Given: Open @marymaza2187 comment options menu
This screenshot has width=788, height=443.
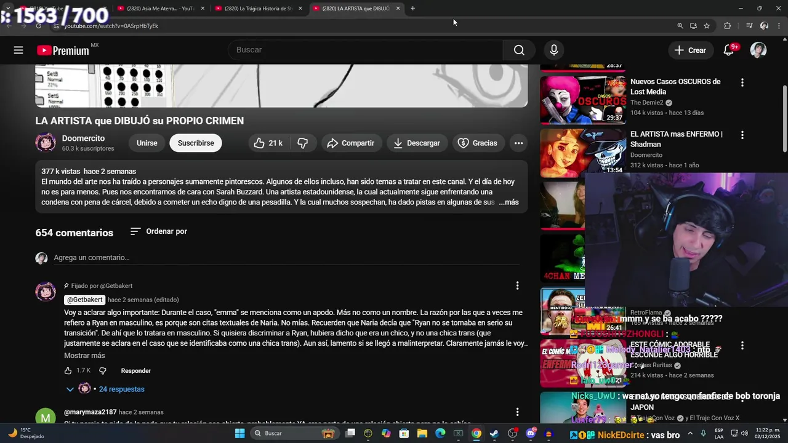Looking at the screenshot, I should [x=517, y=412].
